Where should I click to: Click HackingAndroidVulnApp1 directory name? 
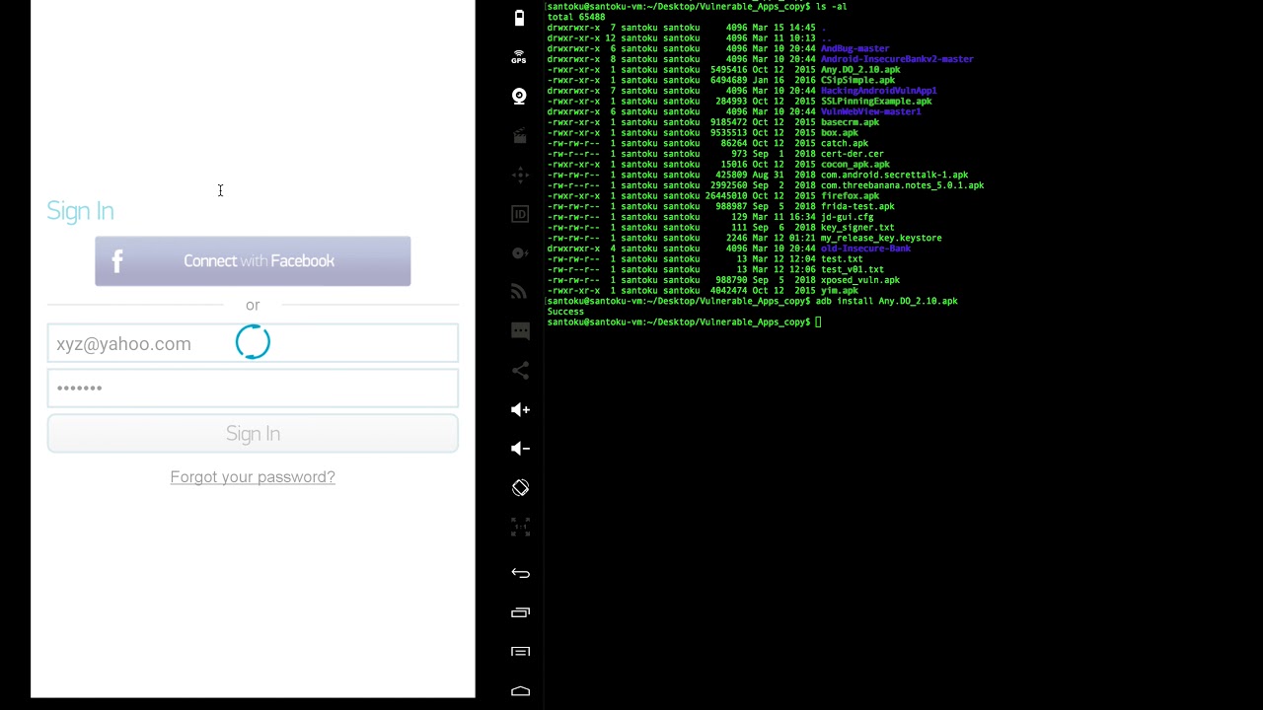pyautogui.click(x=878, y=91)
